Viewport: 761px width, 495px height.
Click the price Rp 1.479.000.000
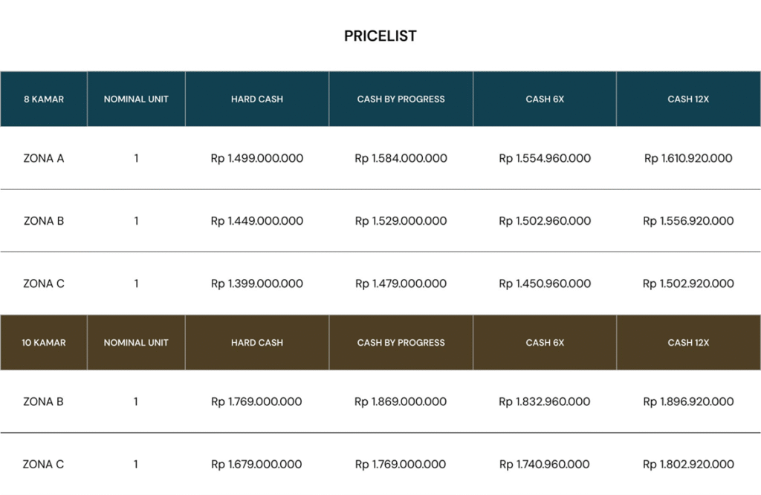pos(401,283)
